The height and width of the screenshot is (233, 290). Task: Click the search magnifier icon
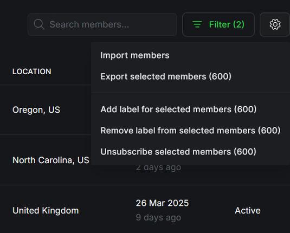[39, 24]
